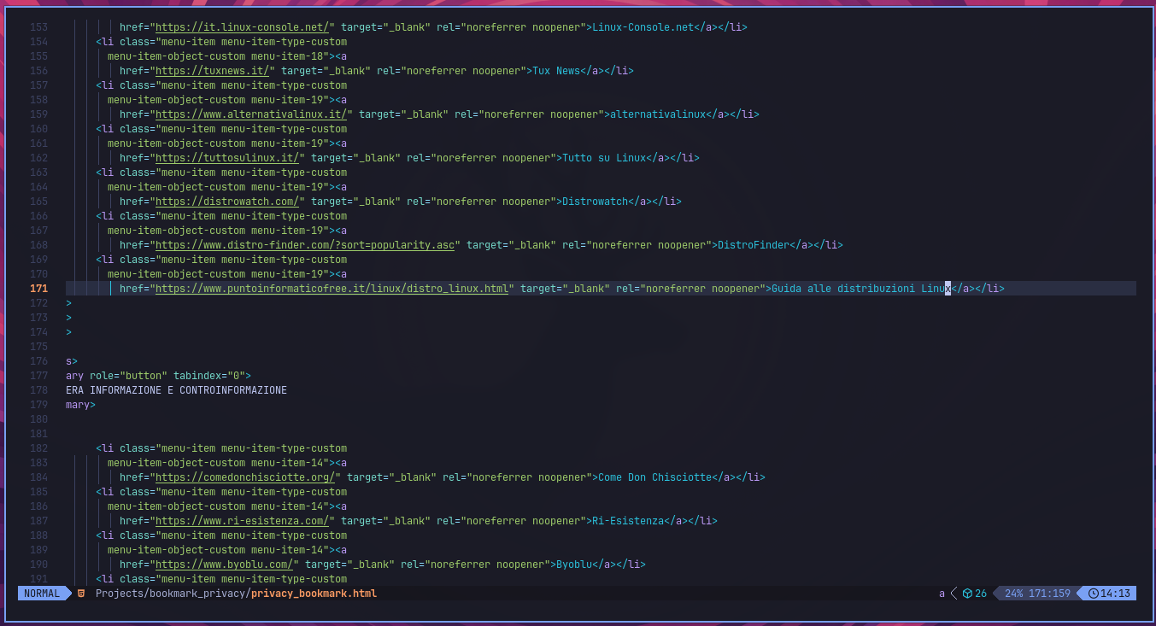Click the anchor text 'Byoblu'
Viewport: 1156px width, 626px height.
click(574, 565)
